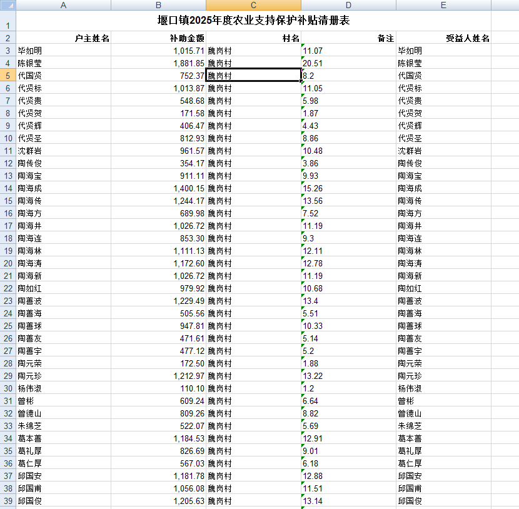The height and width of the screenshot is (509, 519).
Task: Click the header cell 户主姓名
Action: [63, 38]
